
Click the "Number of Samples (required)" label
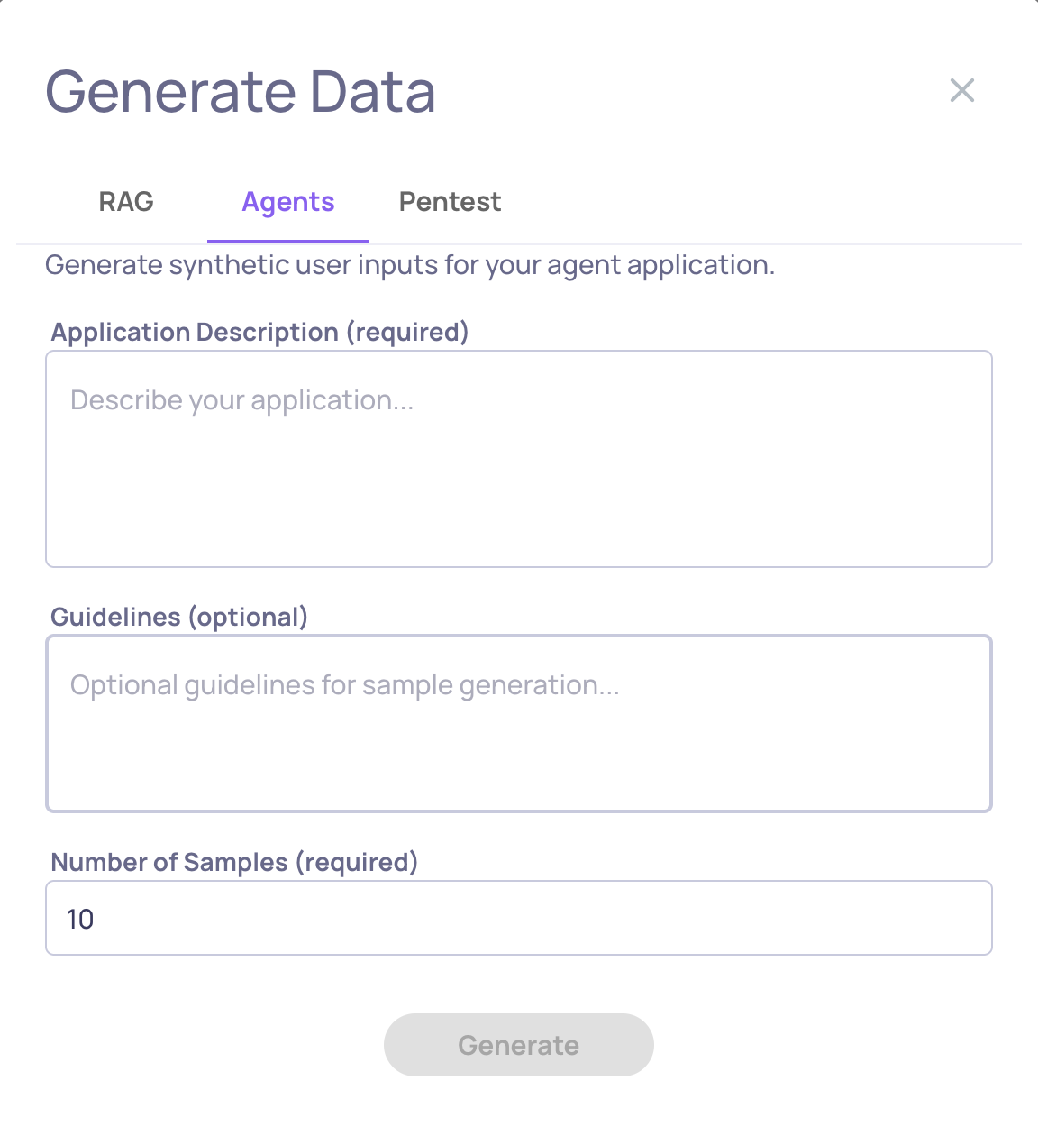[234, 862]
